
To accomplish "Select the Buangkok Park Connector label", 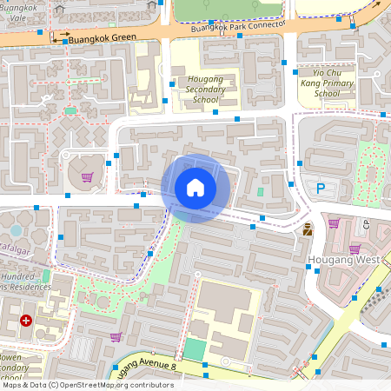I will pyautogui.click(x=238, y=26).
